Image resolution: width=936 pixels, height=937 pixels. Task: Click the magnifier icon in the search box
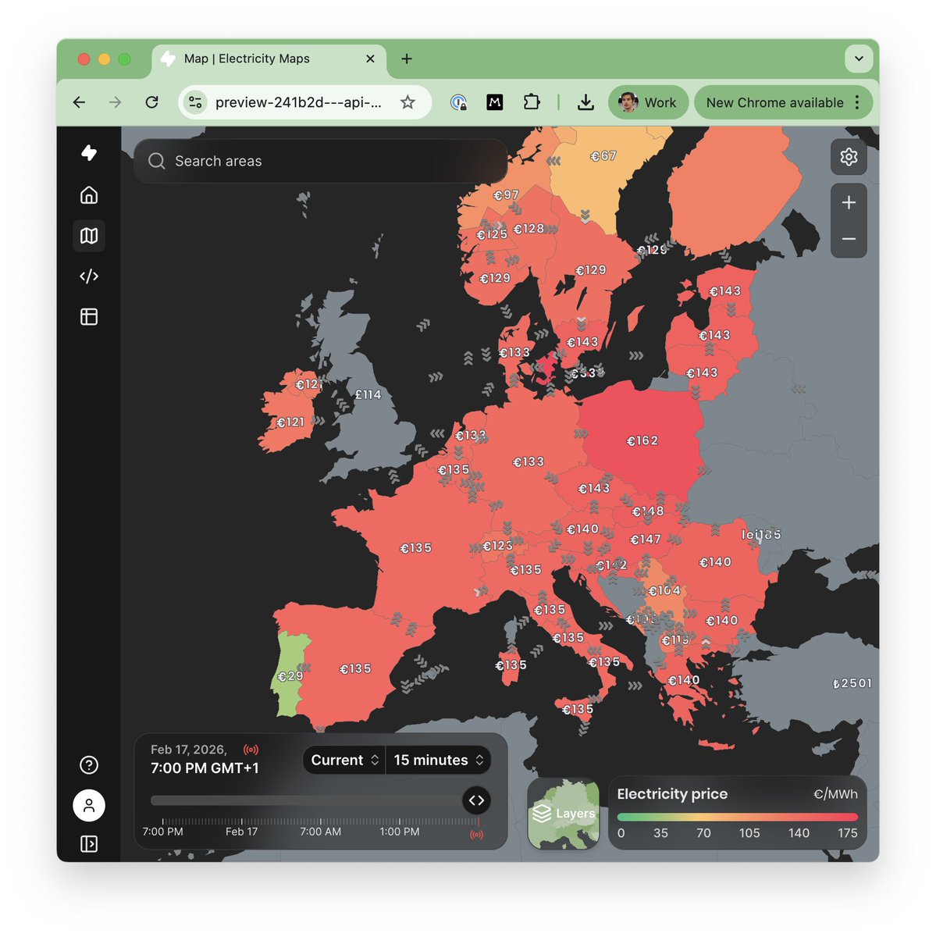coord(156,161)
